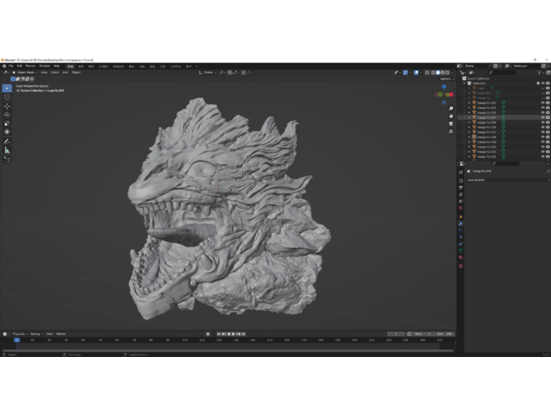This screenshot has width=551, height=414.
Task: Open the Edit menu
Action: click(x=20, y=65)
